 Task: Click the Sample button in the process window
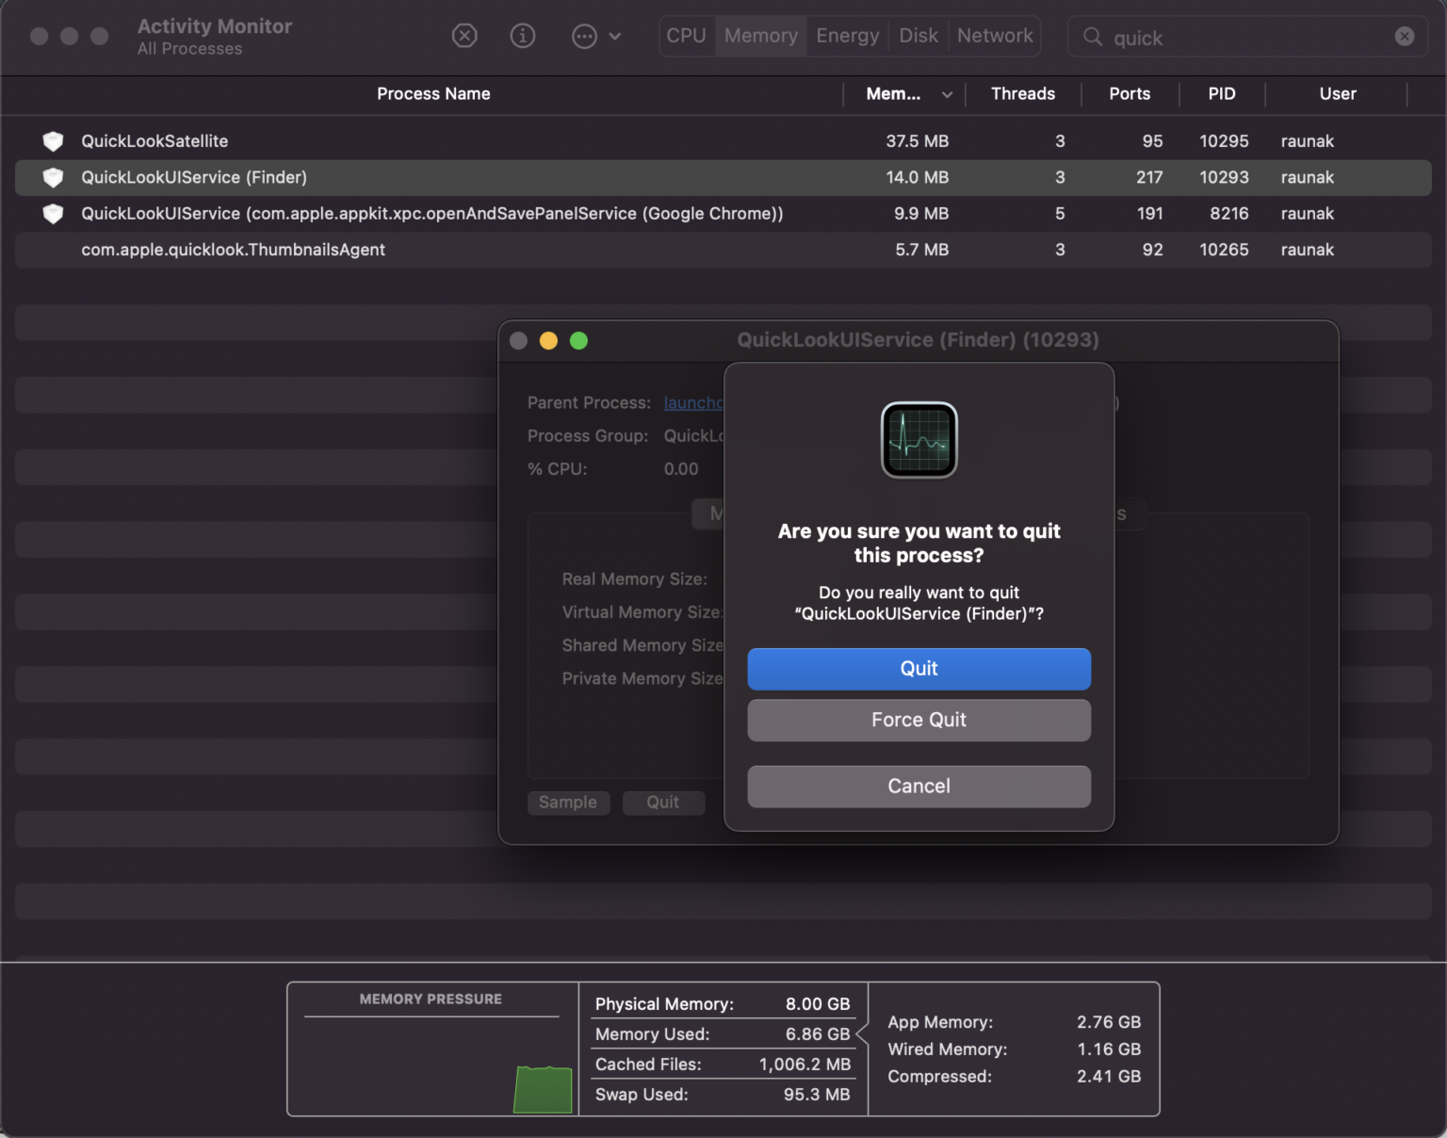coord(568,803)
